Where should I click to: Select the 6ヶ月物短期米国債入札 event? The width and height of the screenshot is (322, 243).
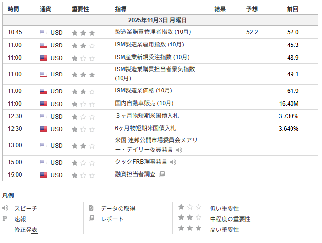pos(145,128)
